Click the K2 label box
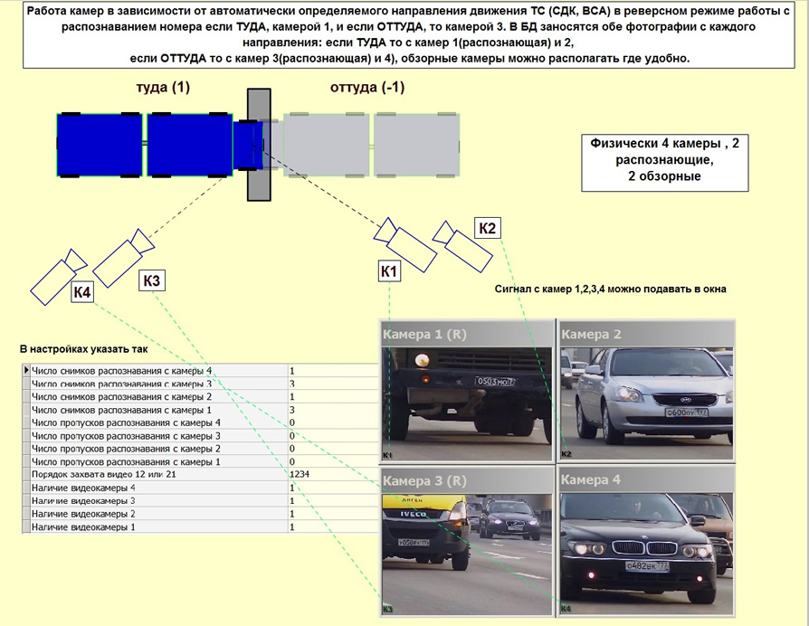This screenshot has width=809, height=626. pyautogui.click(x=487, y=228)
